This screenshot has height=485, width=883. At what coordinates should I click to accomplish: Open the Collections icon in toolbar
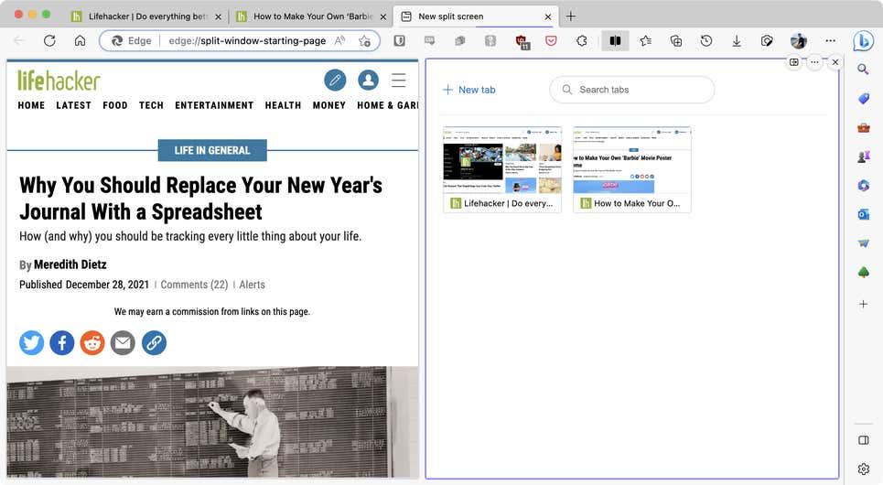pos(676,40)
